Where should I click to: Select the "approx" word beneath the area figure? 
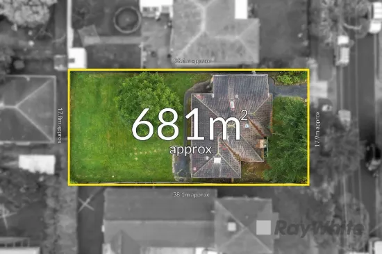[191, 149]
